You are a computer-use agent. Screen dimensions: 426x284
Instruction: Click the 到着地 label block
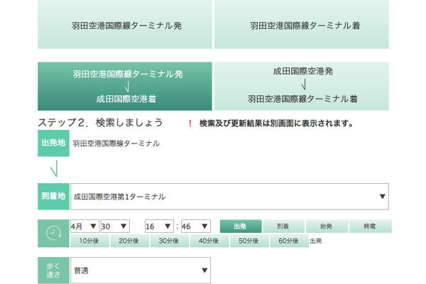point(53,197)
